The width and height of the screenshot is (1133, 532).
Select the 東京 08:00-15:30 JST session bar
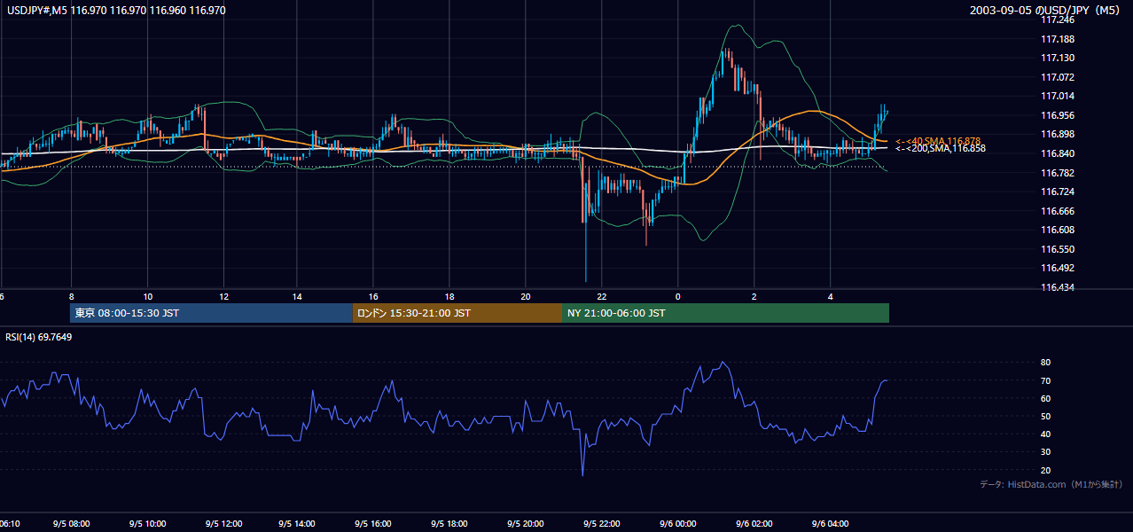(211, 313)
